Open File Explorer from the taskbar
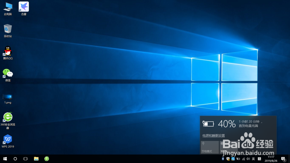This screenshot has height=163, width=290. pos(36,159)
